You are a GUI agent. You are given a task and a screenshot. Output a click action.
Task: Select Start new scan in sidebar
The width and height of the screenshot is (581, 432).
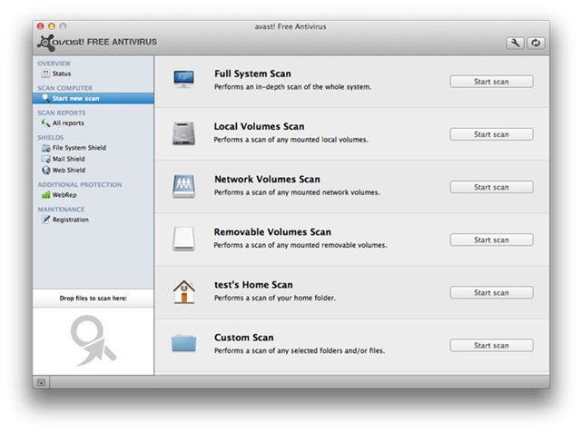coord(75,98)
